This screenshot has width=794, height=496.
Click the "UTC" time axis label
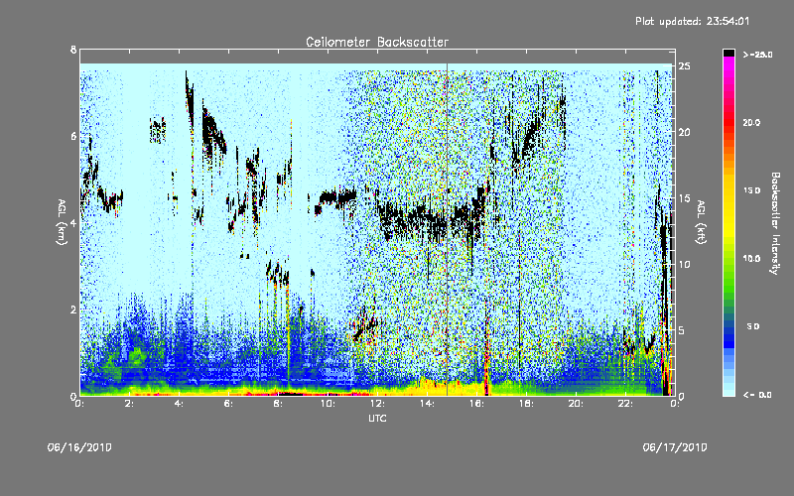377,418
